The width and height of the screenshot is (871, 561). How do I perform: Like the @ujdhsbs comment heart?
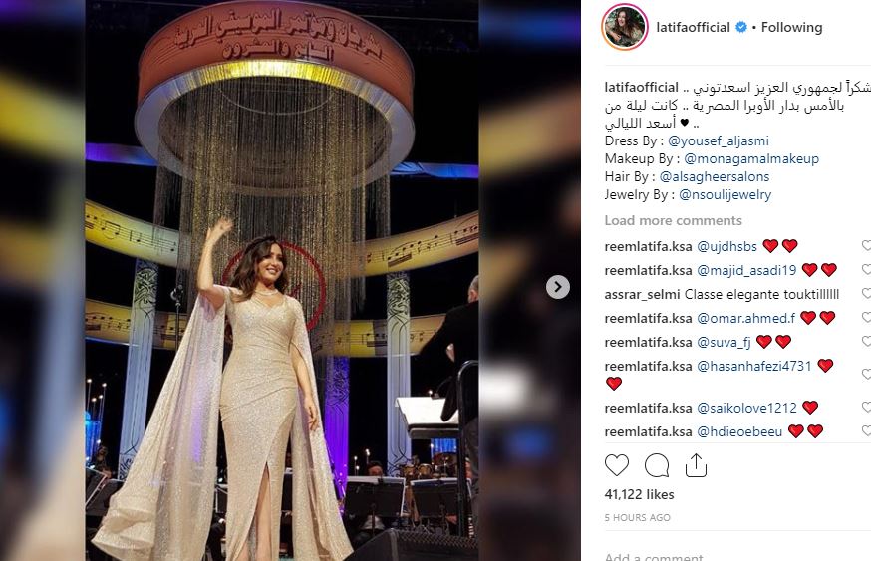pyautogui.click(x=866, y=245)
